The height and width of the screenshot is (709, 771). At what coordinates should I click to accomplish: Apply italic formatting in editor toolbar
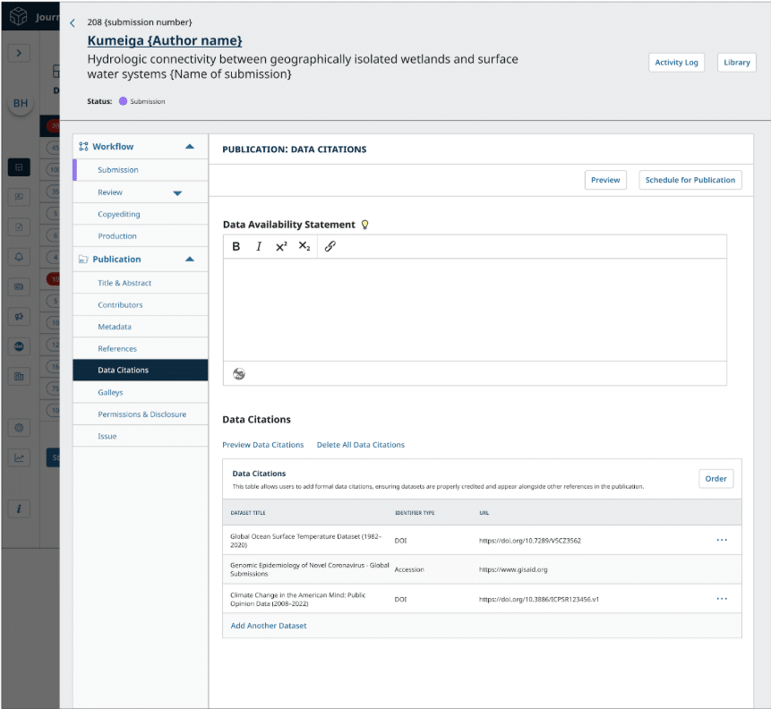pos(259,246)
